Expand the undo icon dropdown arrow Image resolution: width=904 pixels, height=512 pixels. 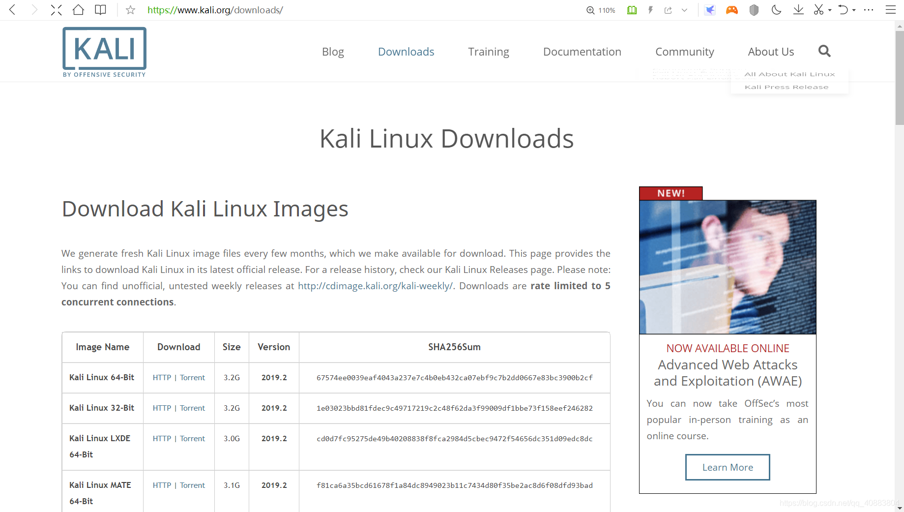point(854,10)
